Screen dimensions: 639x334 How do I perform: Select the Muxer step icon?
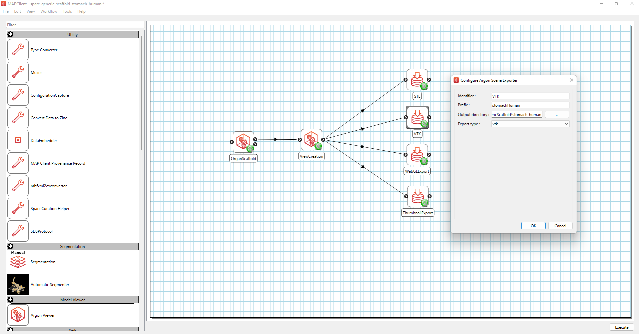tap(18, 72)
